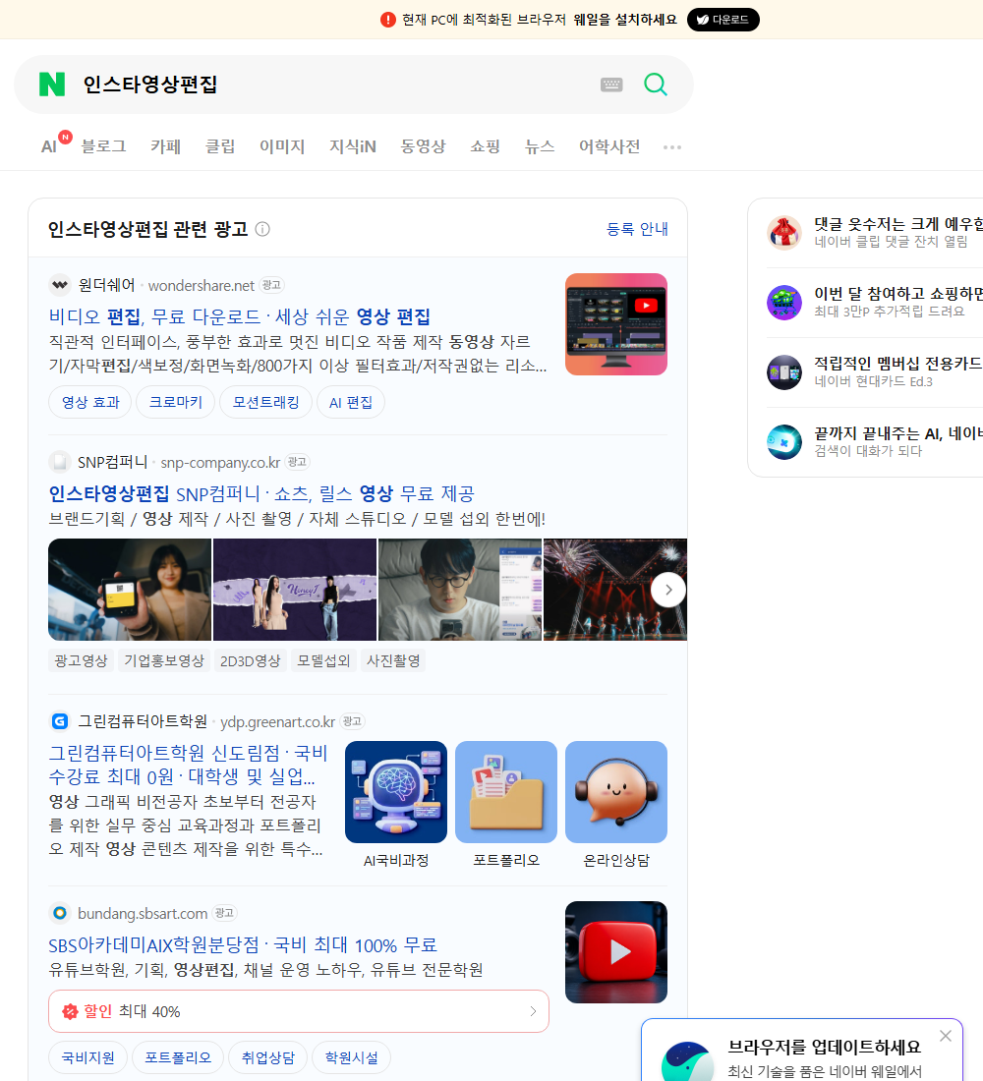Click the 포트폴리오 chip under SBS아카데미
Viewport: 983px width, 1081px height.
coord(177,1056)
